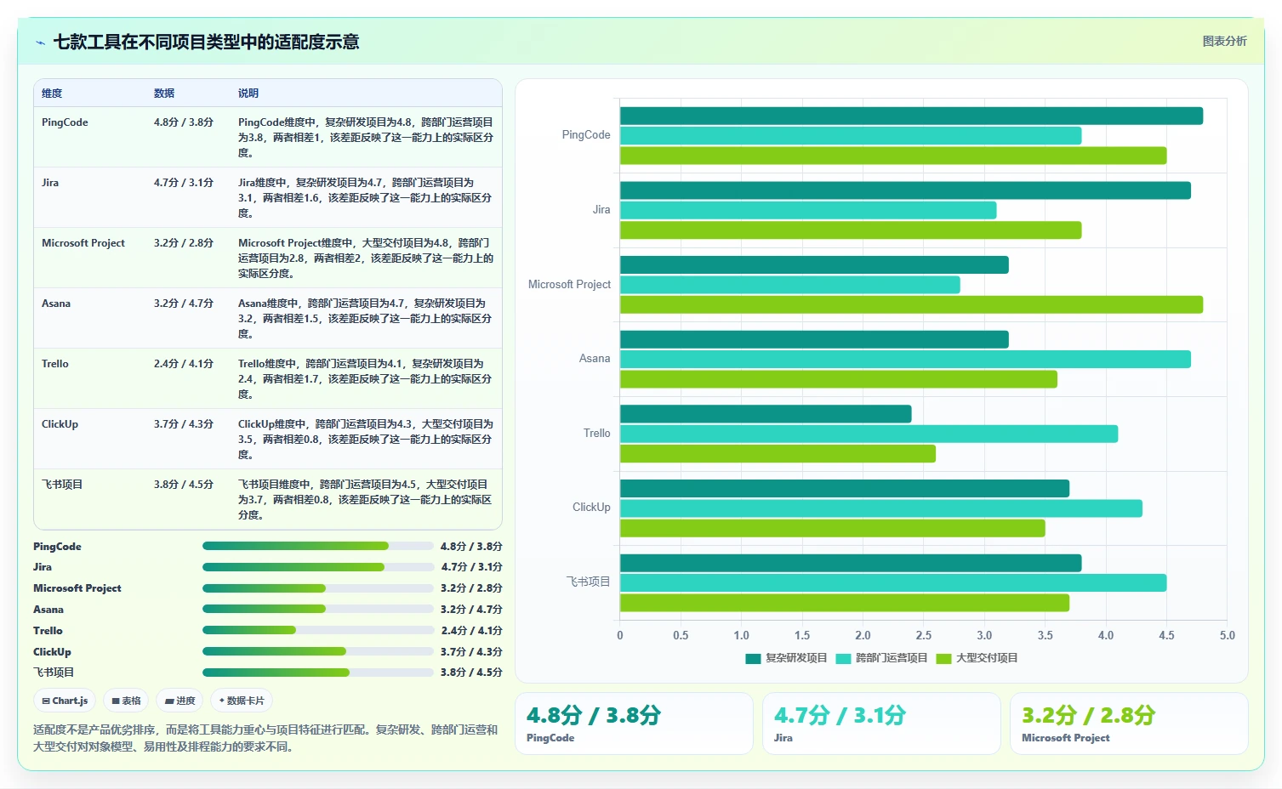Click the 维度 column header
The width and height of the screenshot is (1282, 789).
pyautogui.click(x=52, y=94)
